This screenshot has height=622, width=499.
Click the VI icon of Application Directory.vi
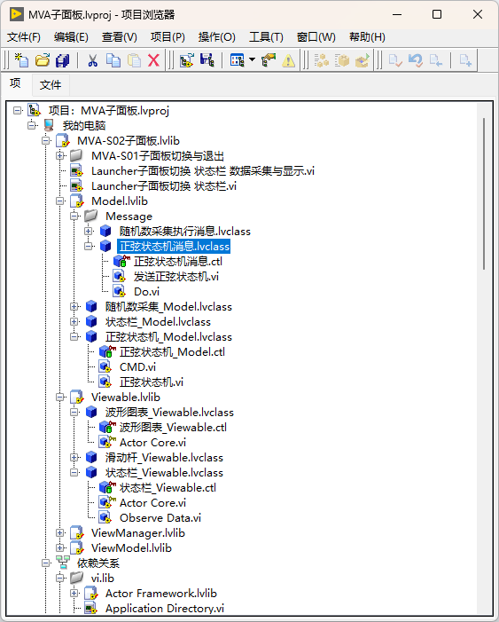click(91, 608)
